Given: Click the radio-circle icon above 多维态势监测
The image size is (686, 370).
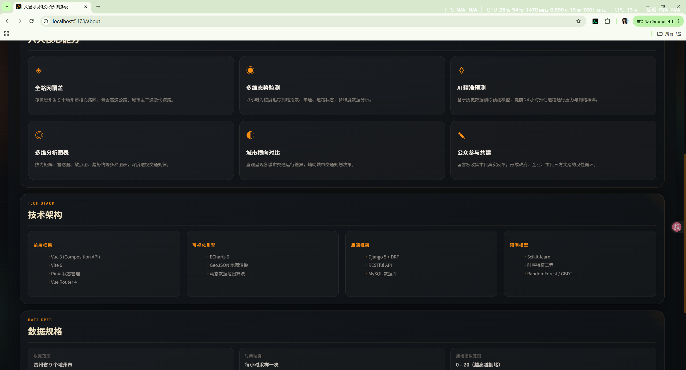Looking at the screenshot, I should tap(250, 70).
